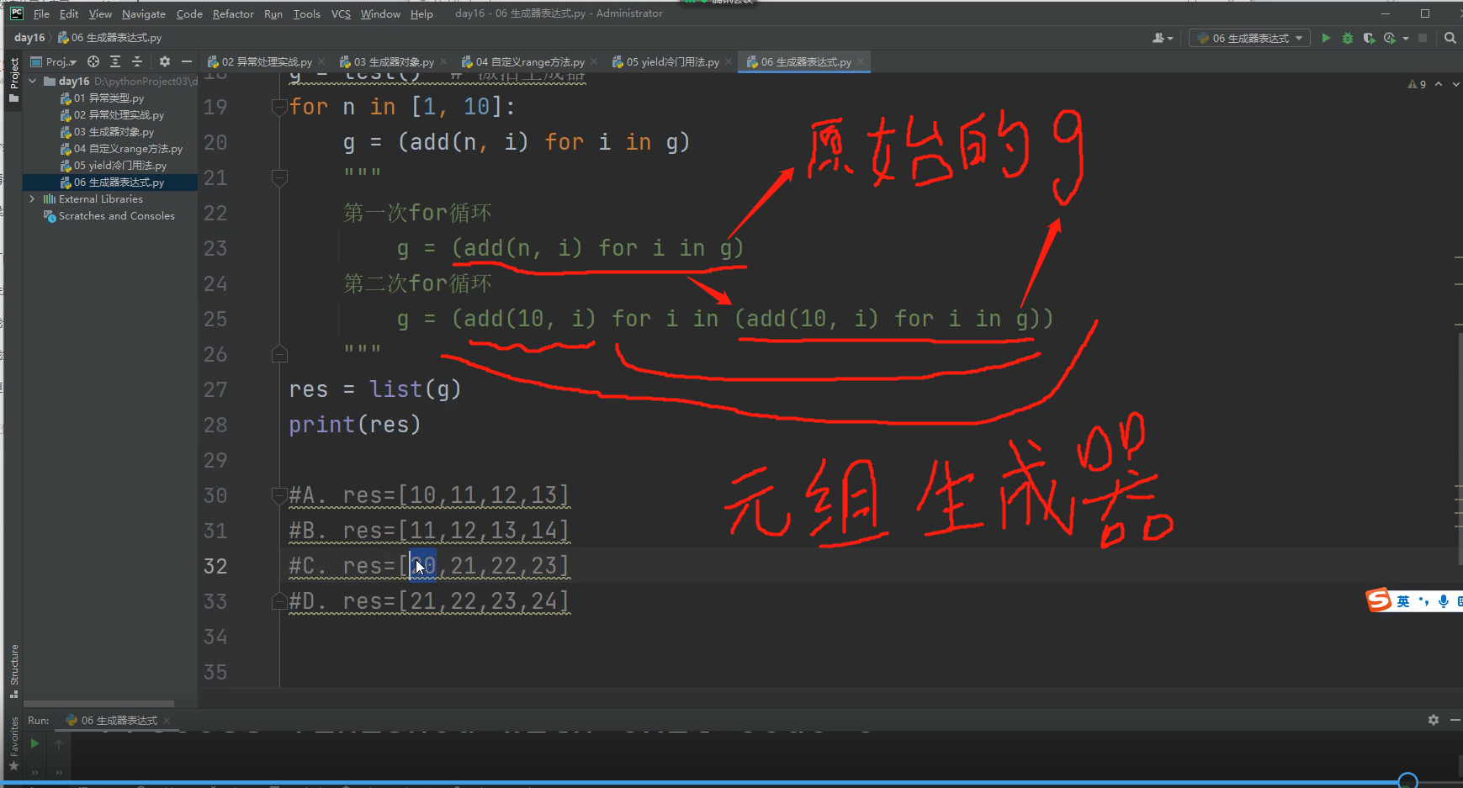1463x788 pixels.
Task: Click the up arrow in Run panel
Action: point(59,743)
